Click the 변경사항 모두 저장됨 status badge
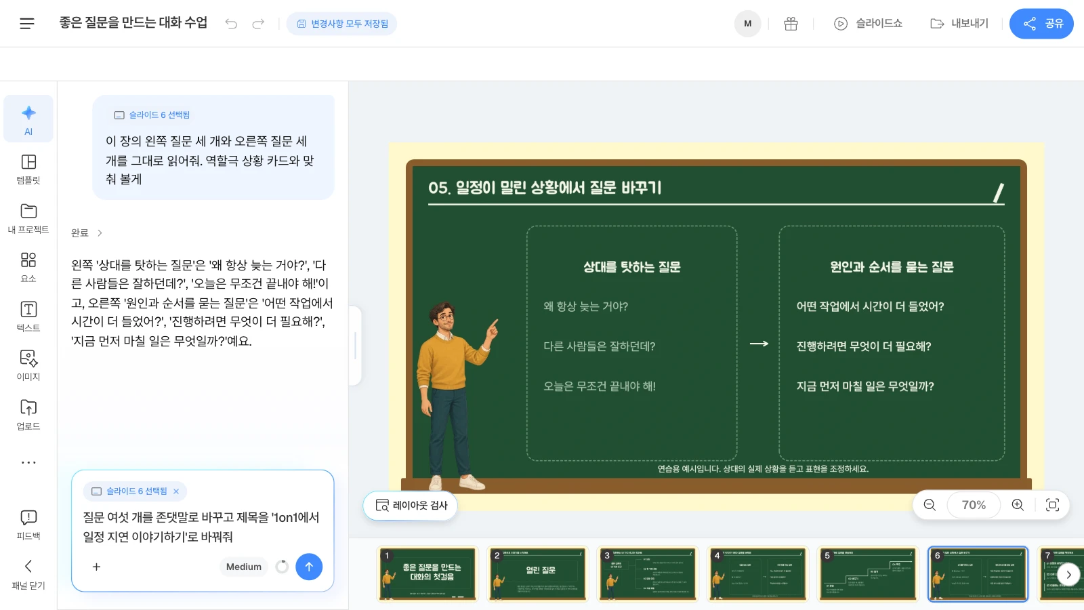Viewport: 1084px width, 610px height. tap(342, 24)
